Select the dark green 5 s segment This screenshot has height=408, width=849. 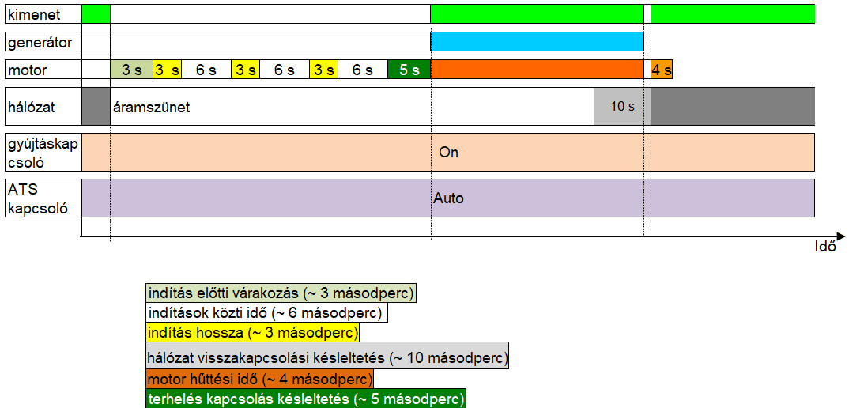pos(409,70)
